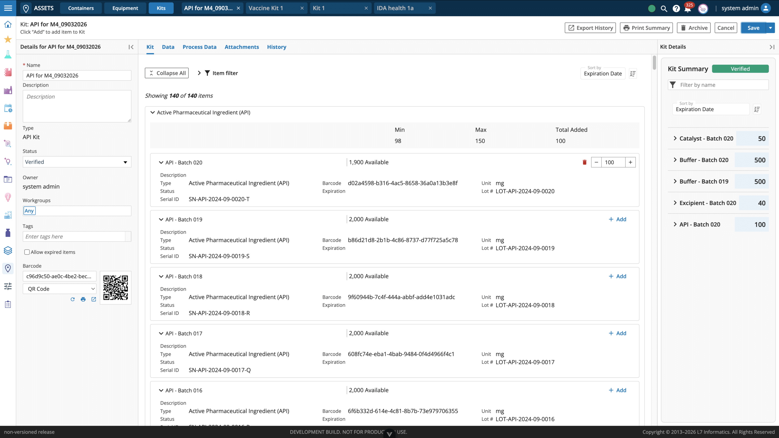
Task: Toggle Allow expired items checkbox
Action: pos(27,252)
